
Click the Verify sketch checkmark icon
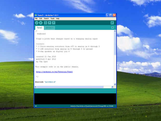pyautogui.click(x=37, y=23)
